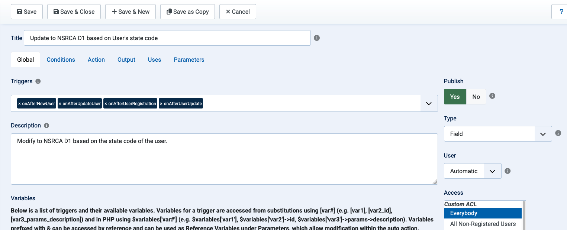This screenshot has height=230, width=567.
Task: Click the Save as Copy button
Action: click(188, 12)
